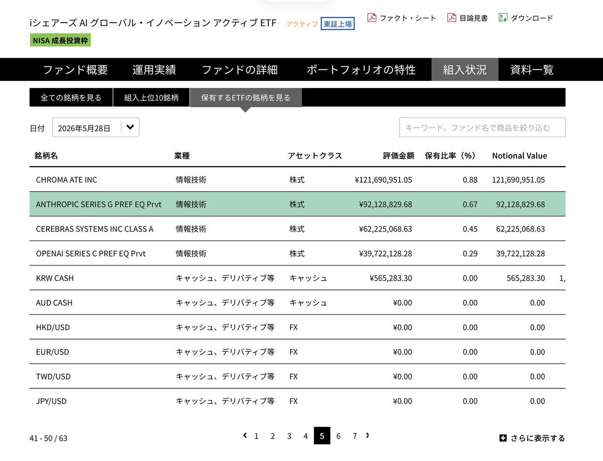The height and width of the screenshot is (461, 603).
Task: Sort by アセットクラス column header
Action: coord(315,156)
